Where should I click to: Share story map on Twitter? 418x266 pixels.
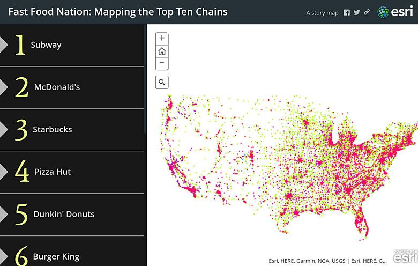[357, 12]
